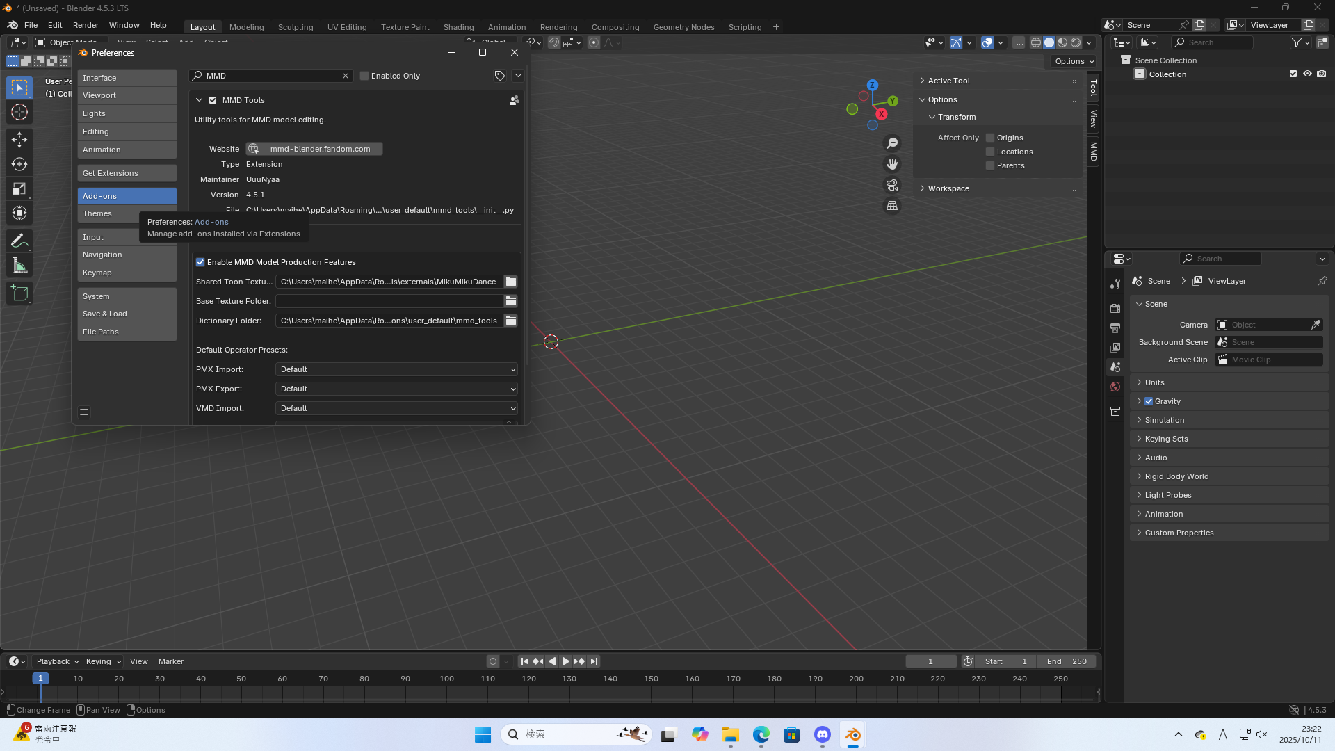Open the PMX Import preset dropdown

pyautogui.click(x=396, y=369)
